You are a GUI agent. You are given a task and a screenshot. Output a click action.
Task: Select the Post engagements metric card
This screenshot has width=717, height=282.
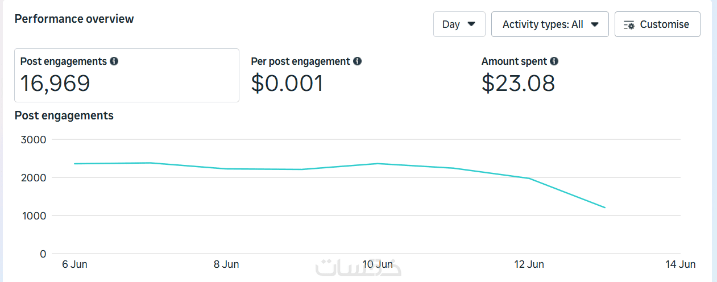pos(126,75)
